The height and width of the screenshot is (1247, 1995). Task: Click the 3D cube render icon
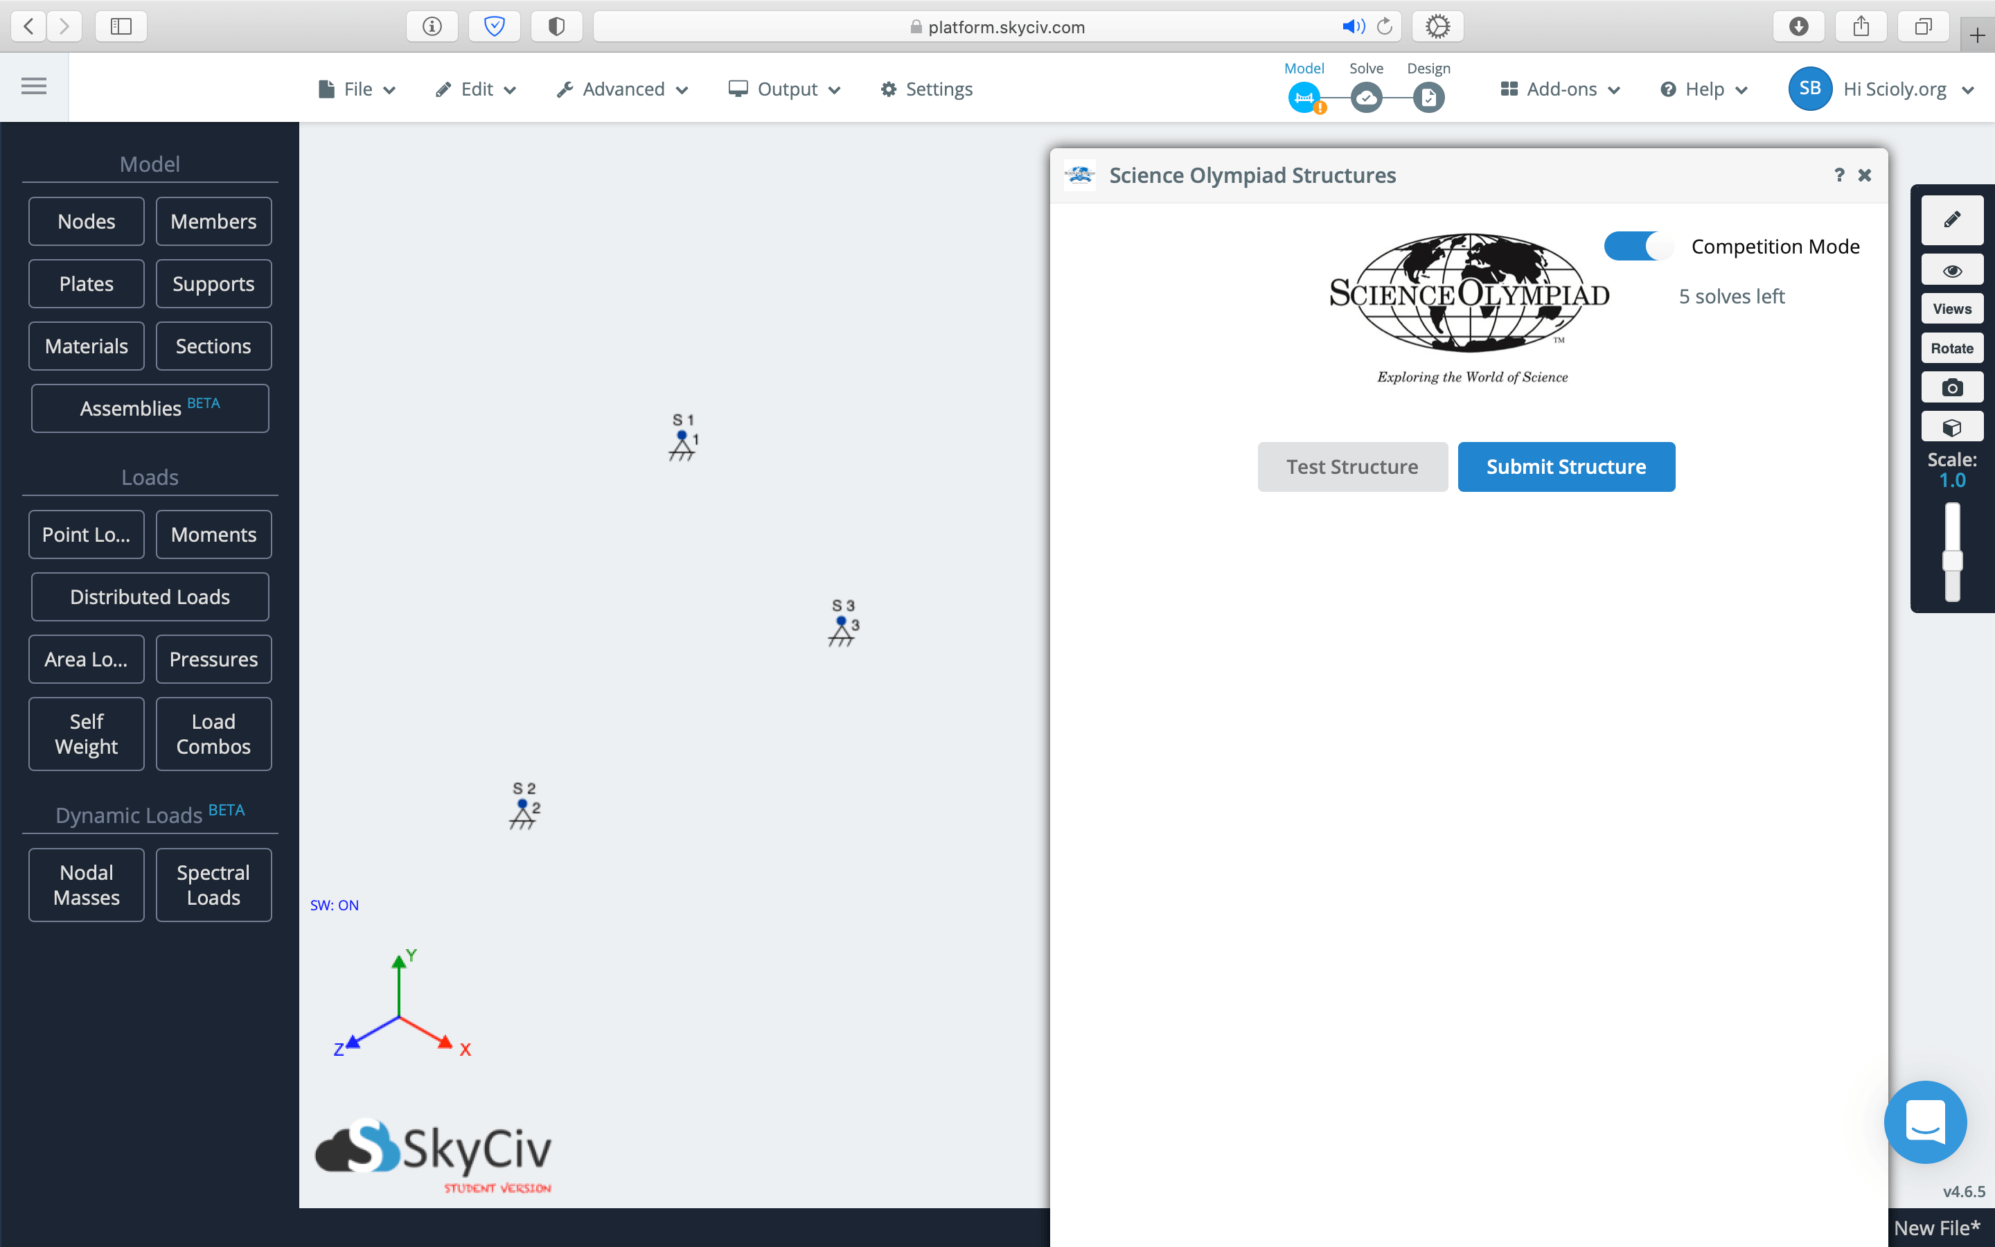(1951, 427)
